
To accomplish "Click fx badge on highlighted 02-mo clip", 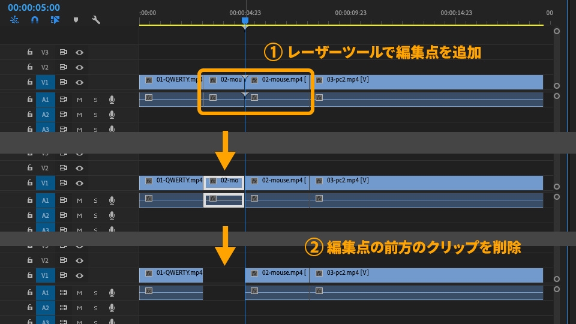I will (213, 181).
